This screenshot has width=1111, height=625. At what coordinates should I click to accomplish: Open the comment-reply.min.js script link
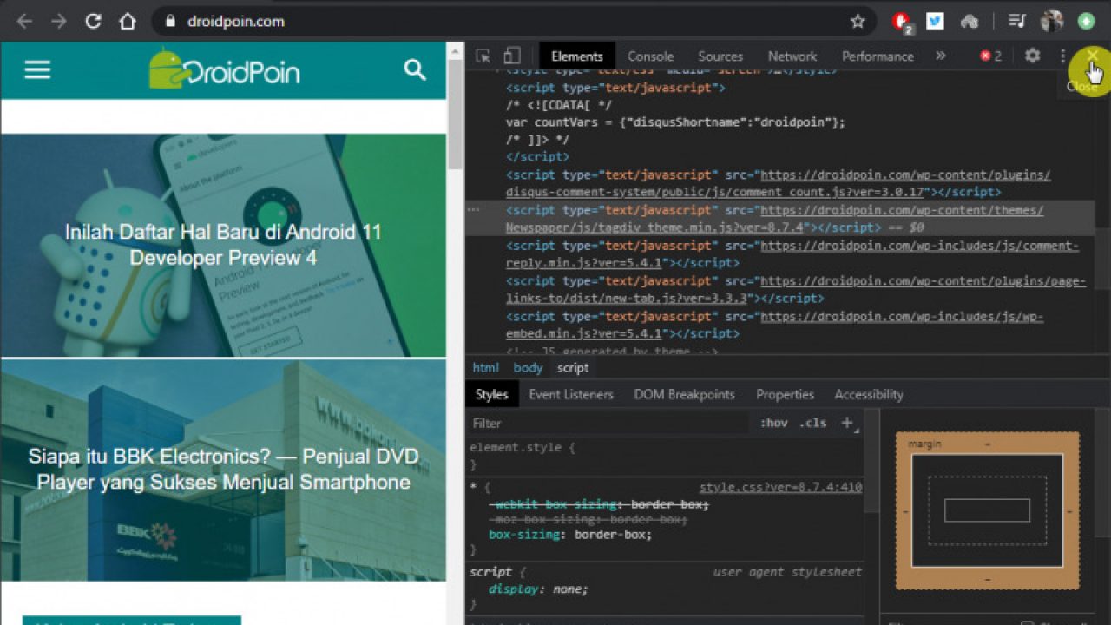point(792,254)
